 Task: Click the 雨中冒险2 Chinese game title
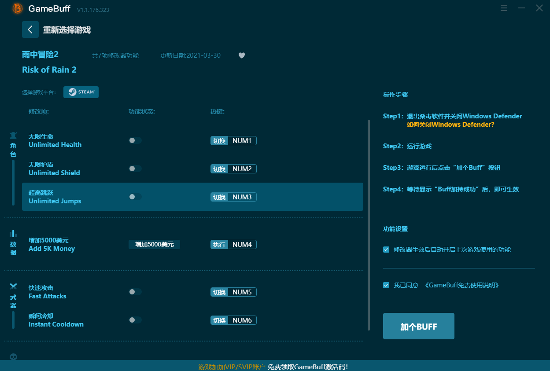[40, 55]
